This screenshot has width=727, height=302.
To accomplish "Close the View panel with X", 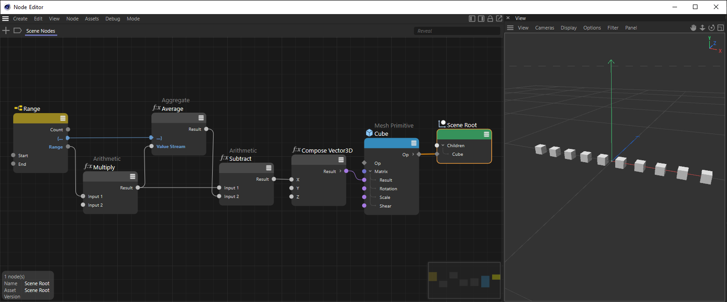I will [x=508, y=18].
